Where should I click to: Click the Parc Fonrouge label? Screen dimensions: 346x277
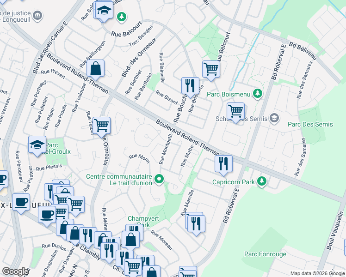click(x=265, y=254)
